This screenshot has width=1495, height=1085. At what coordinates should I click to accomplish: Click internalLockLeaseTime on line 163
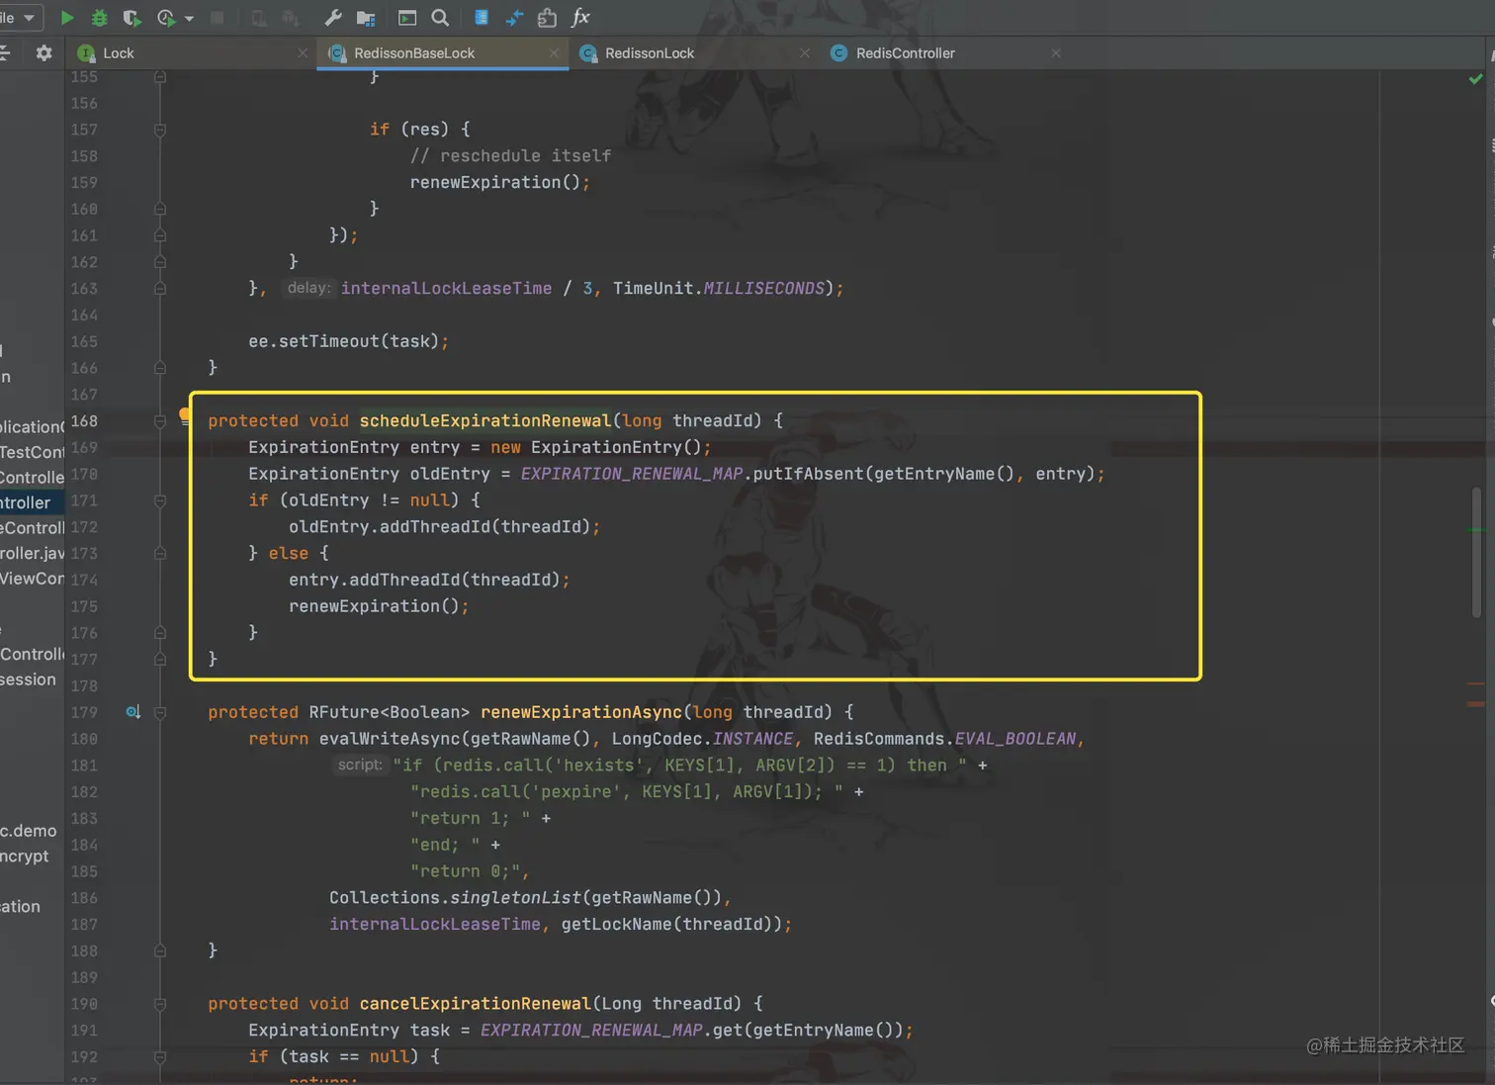point(446,289)
